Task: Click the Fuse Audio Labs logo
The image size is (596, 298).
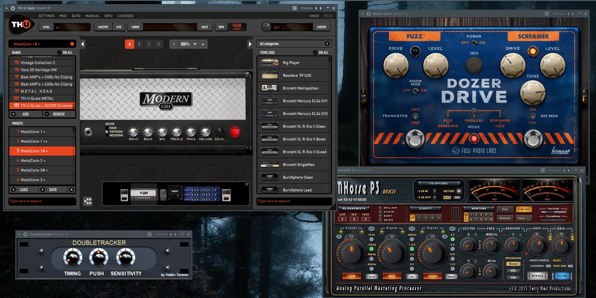Action: tap(474, 151)
